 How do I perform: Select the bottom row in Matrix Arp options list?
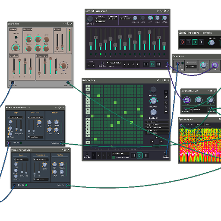pyautogui.click(x=157, y=133)
